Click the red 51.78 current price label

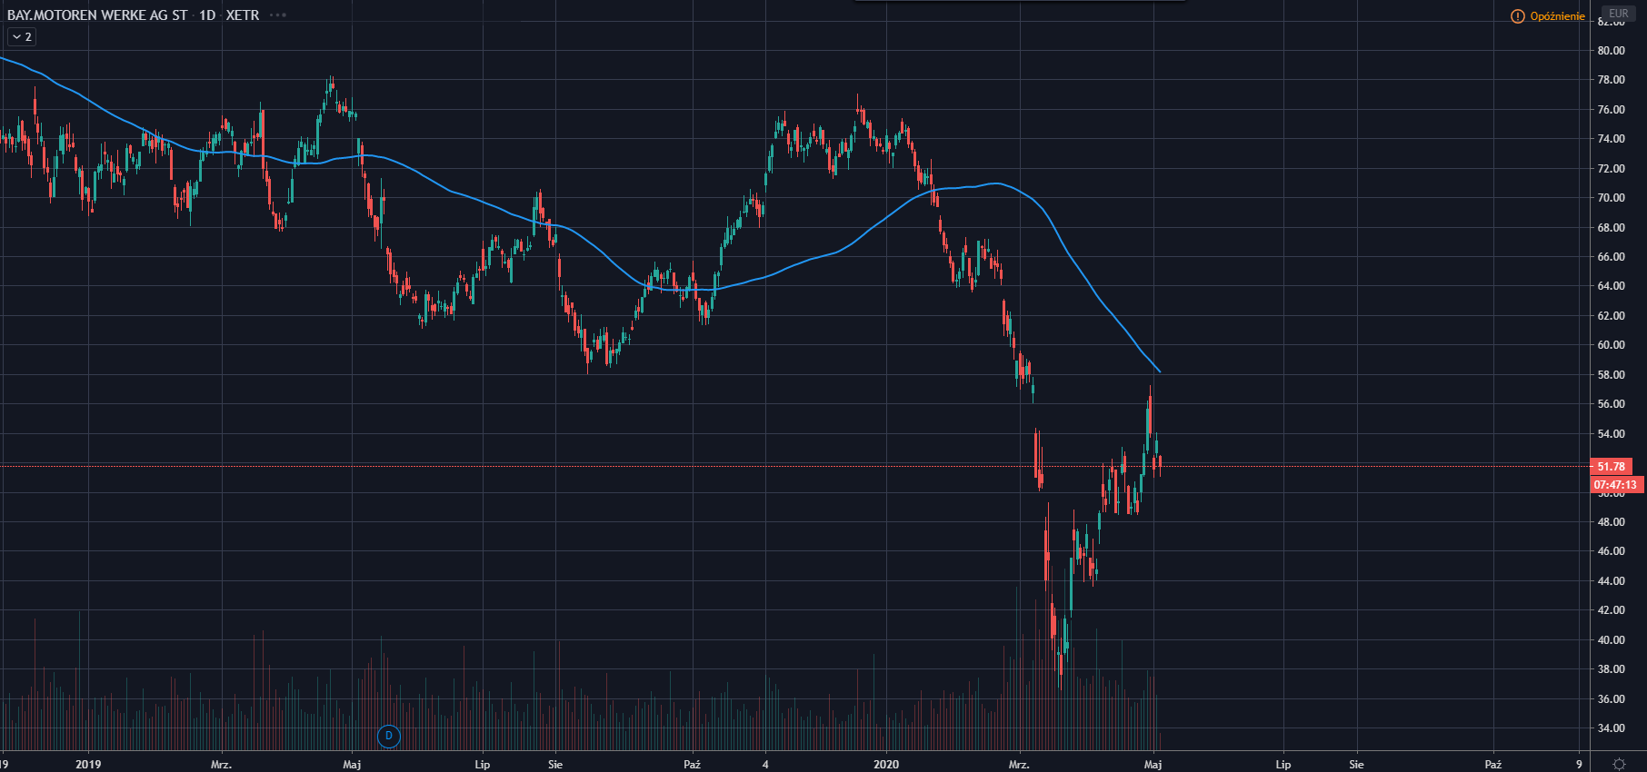tap(1612, 467)
